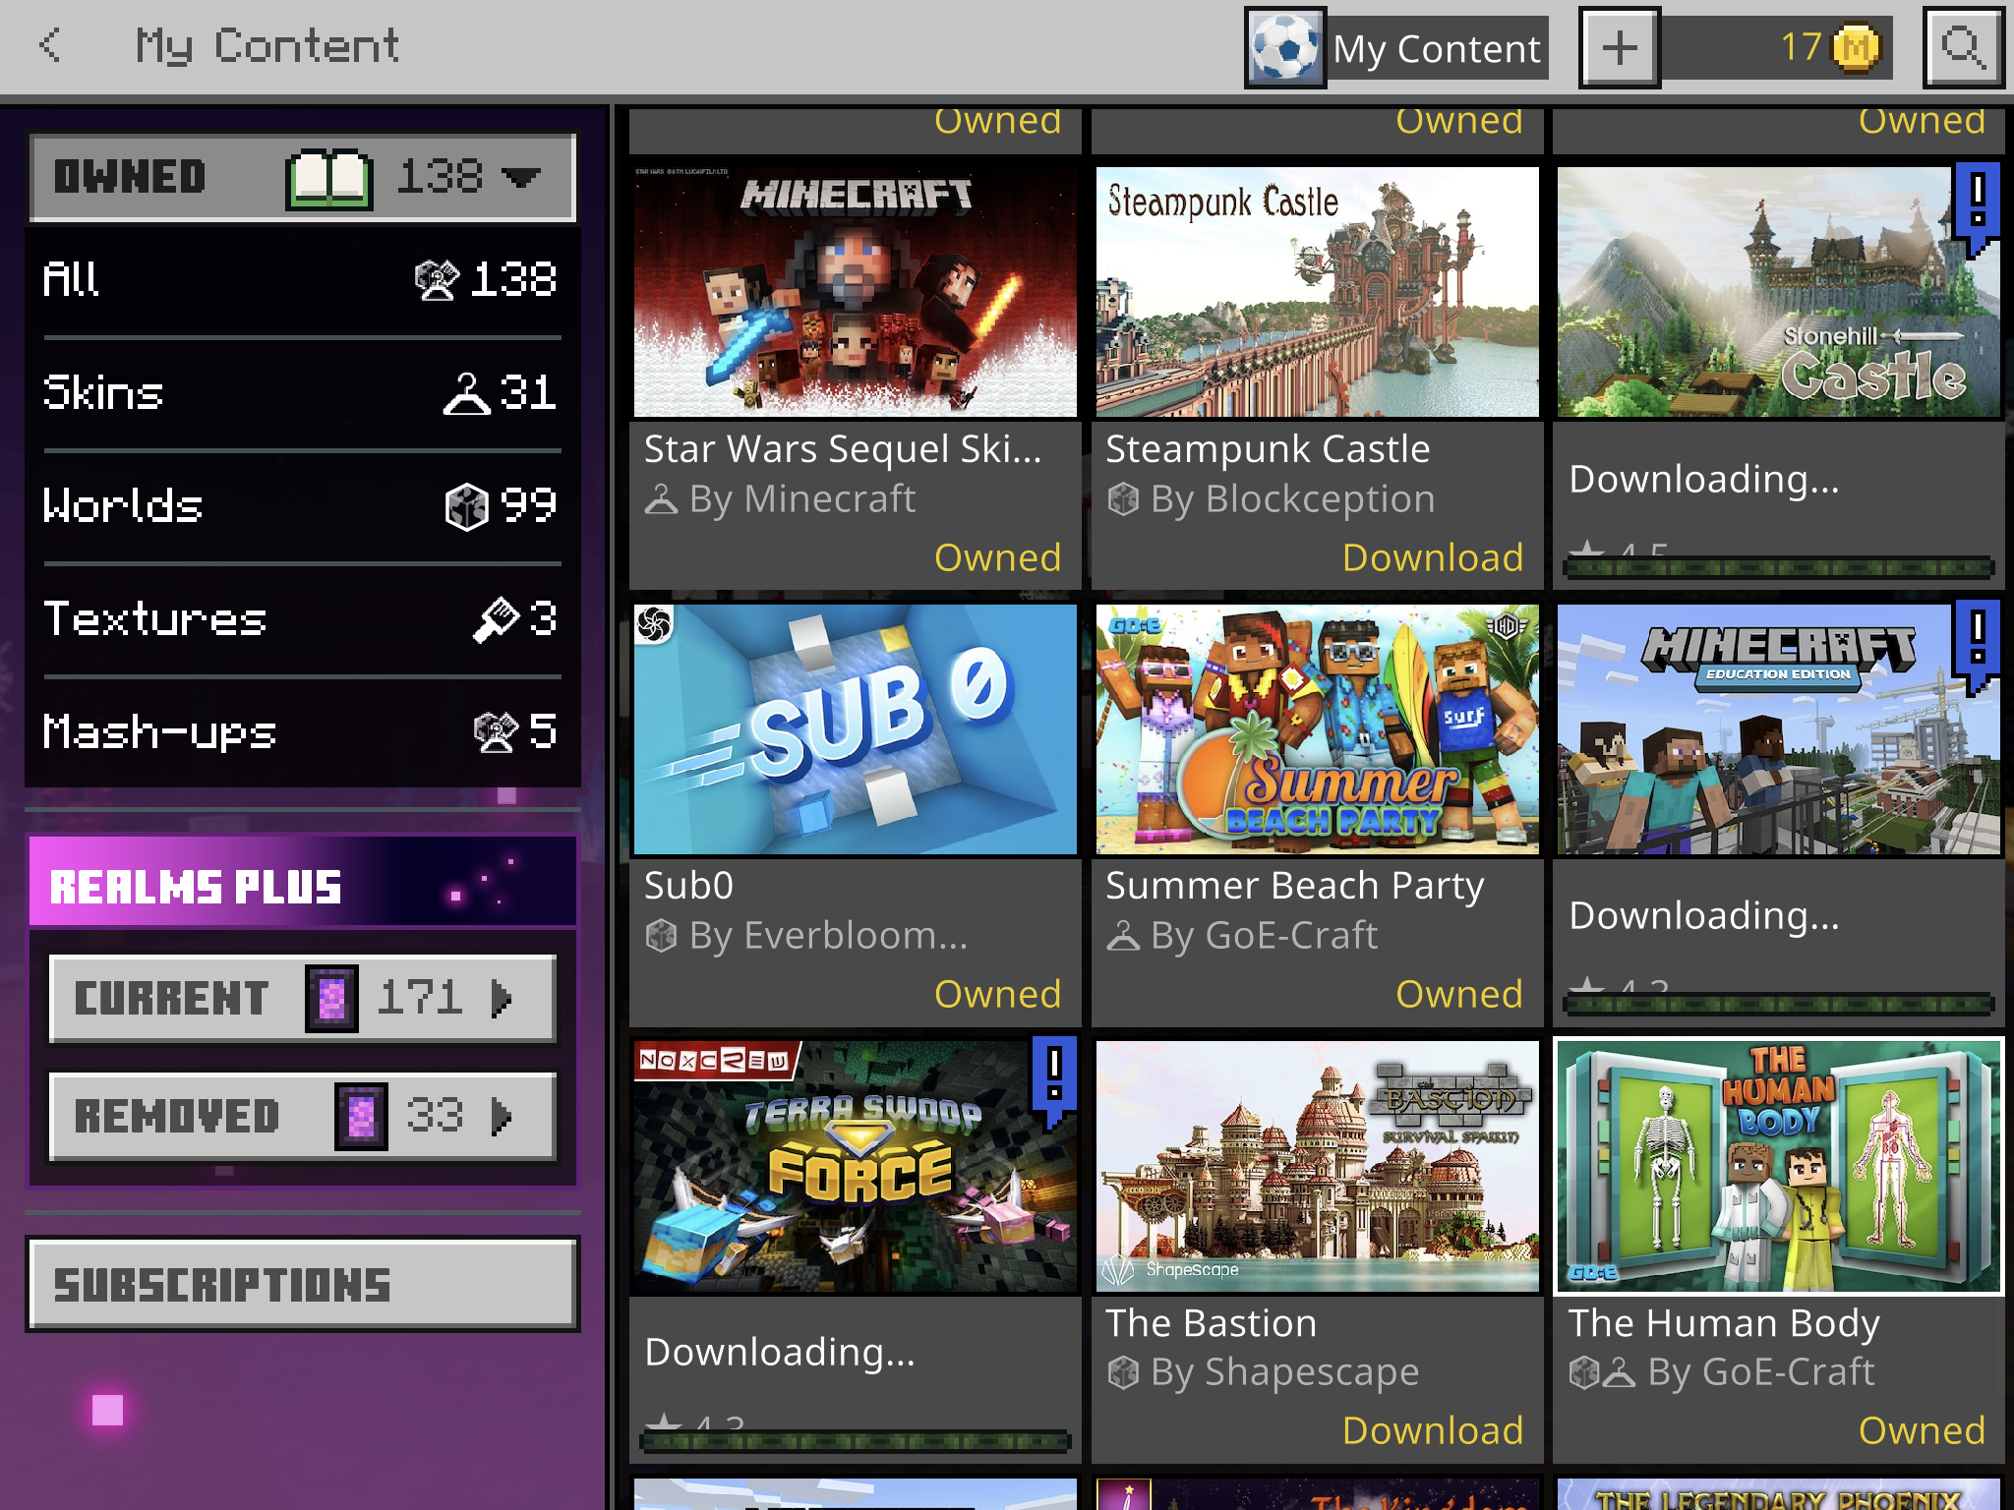
Task: Open the search magnifier icon
Action: click(x=1963, y=47)
